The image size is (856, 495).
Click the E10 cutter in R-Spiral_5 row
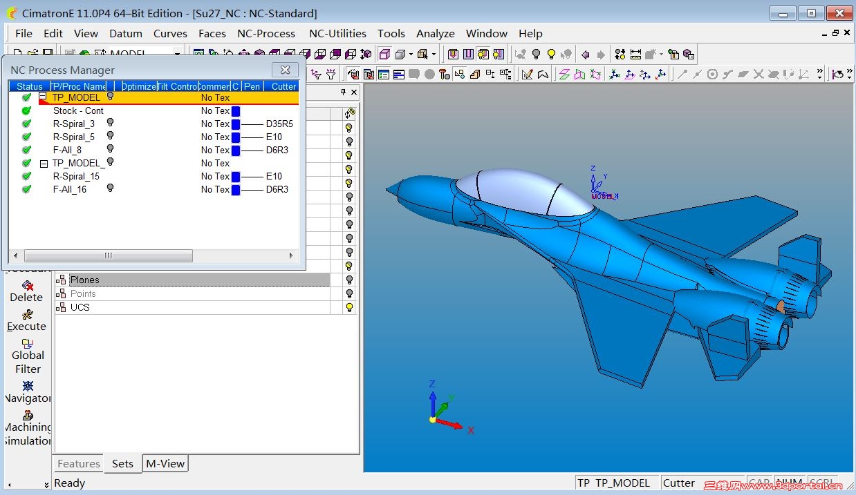(x=275, y=137)
